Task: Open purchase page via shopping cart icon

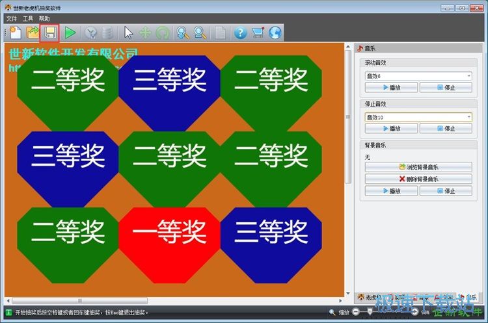Action: pos(258,32)
